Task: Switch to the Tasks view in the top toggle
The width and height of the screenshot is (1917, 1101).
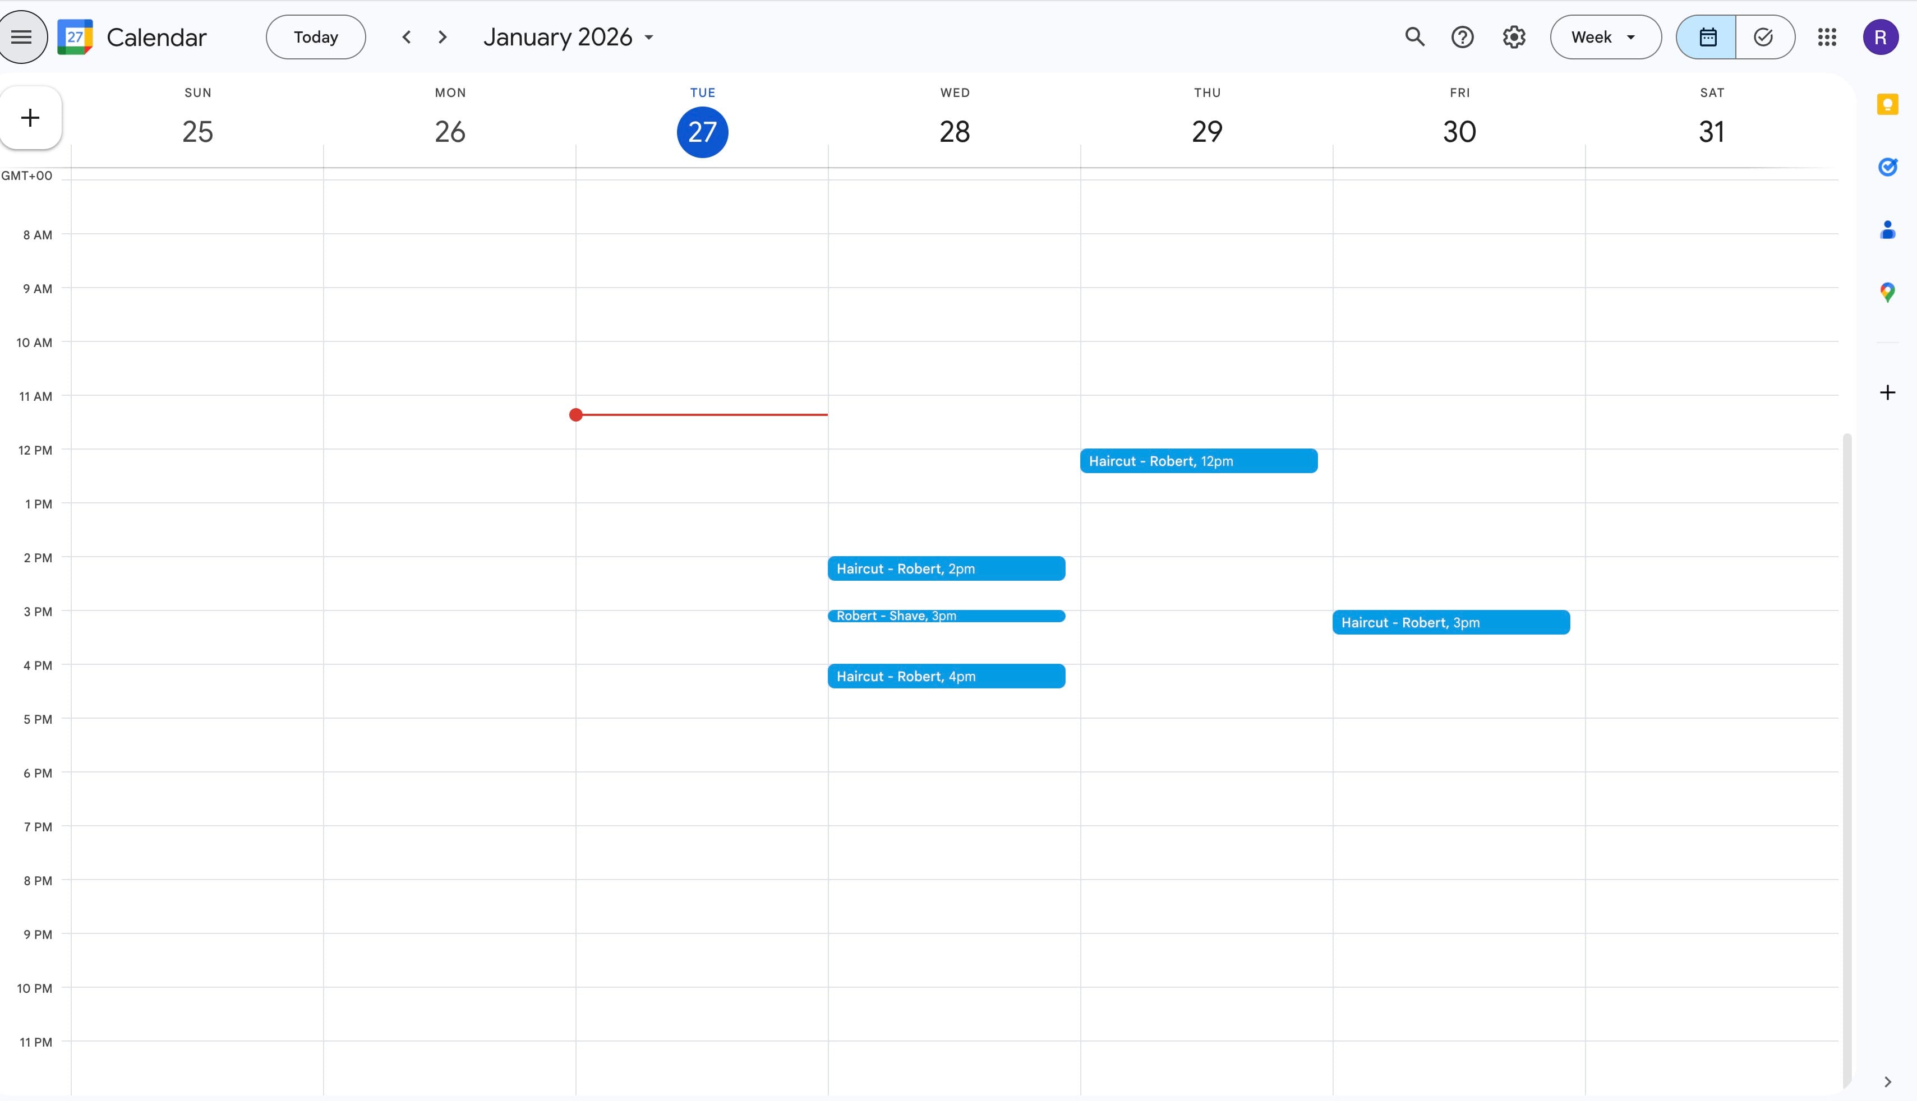Action: (1764, 36)
